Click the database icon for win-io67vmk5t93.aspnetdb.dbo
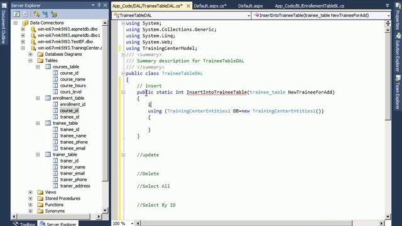The width and height of the screenshot is (402, 226). (33, 30)
